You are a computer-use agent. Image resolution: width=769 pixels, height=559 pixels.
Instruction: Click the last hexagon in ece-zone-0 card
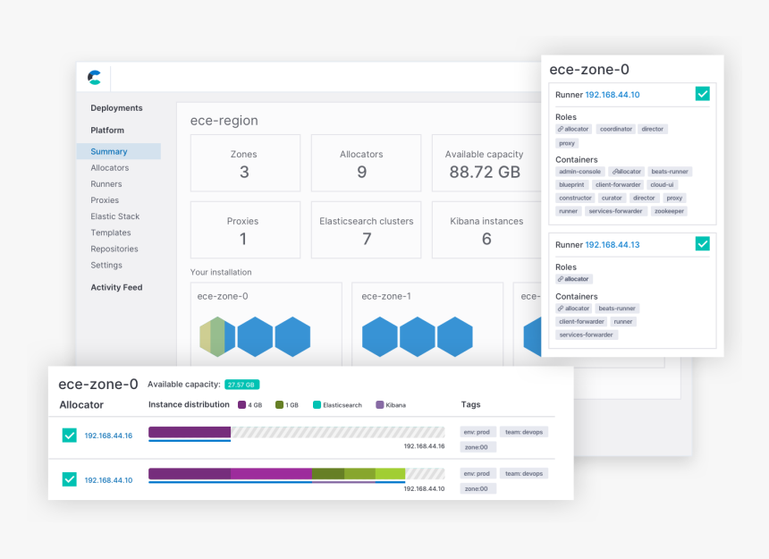point(292,336)
